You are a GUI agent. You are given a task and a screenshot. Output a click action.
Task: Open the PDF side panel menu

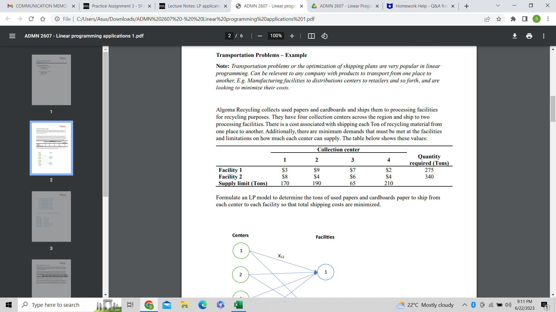click(12, 36)
